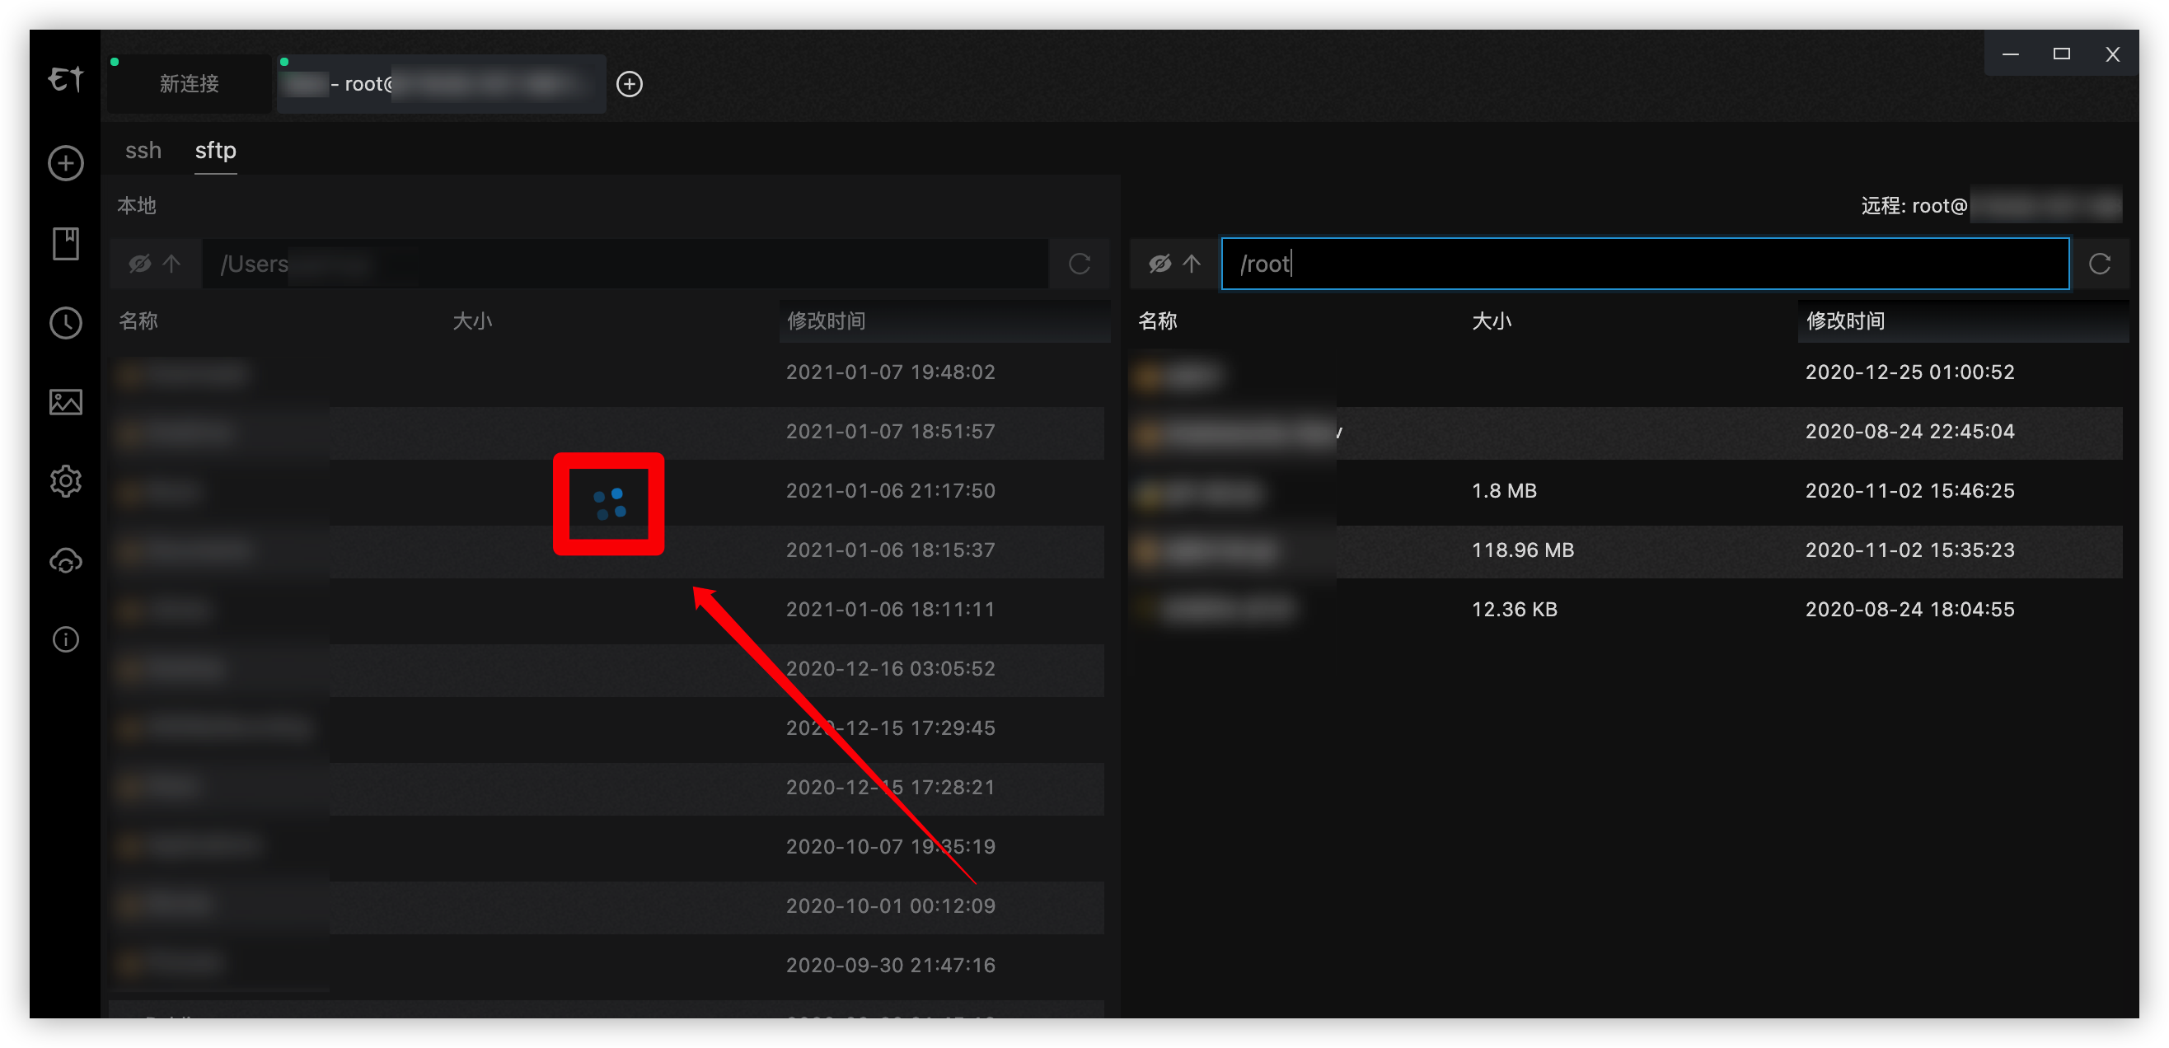Screen dimensions: 2169x1048
Task: Open the cloud sync sidebar icon
Action: tap(66, 560)
